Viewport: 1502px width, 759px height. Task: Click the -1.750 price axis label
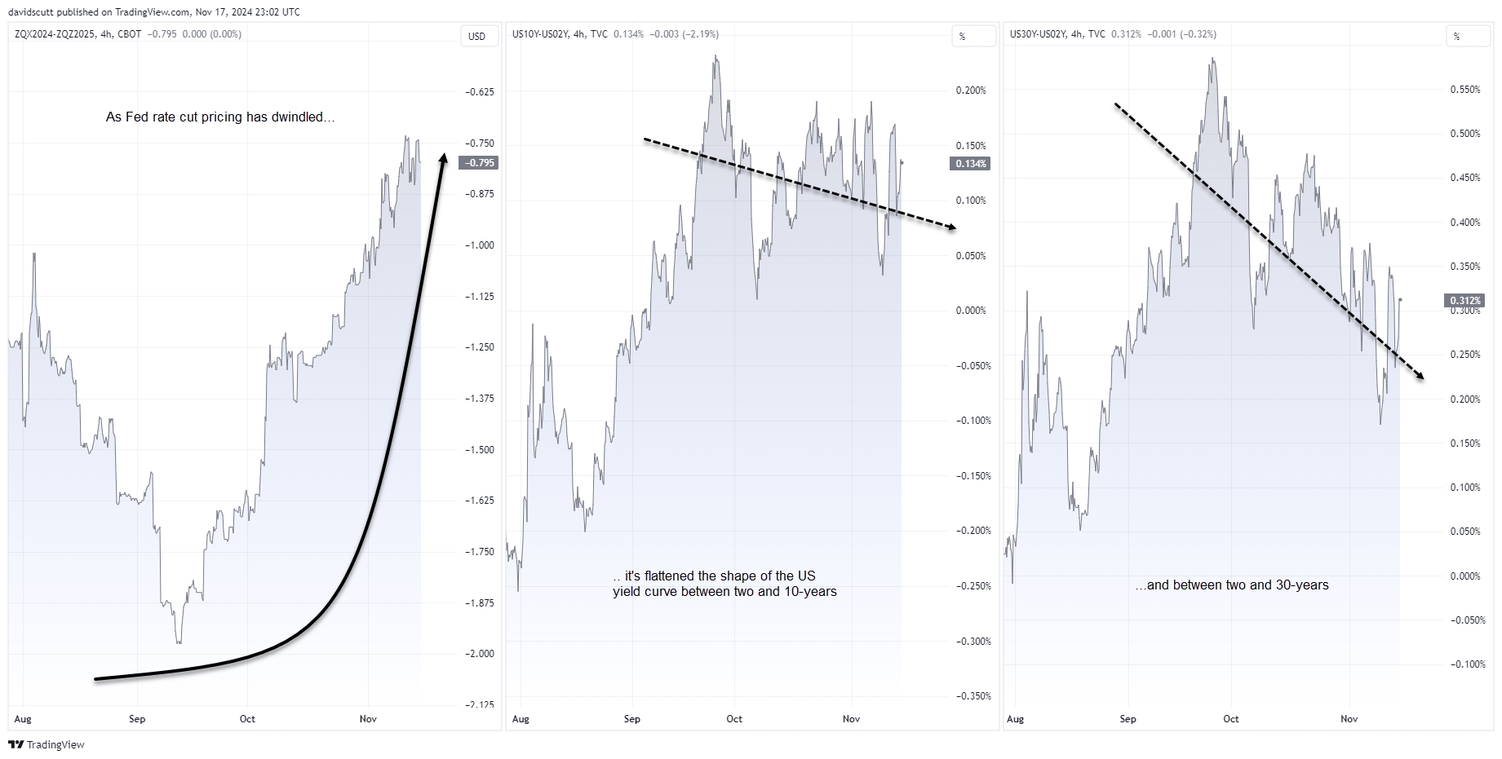pyautogui.click(x=479, y=552)
